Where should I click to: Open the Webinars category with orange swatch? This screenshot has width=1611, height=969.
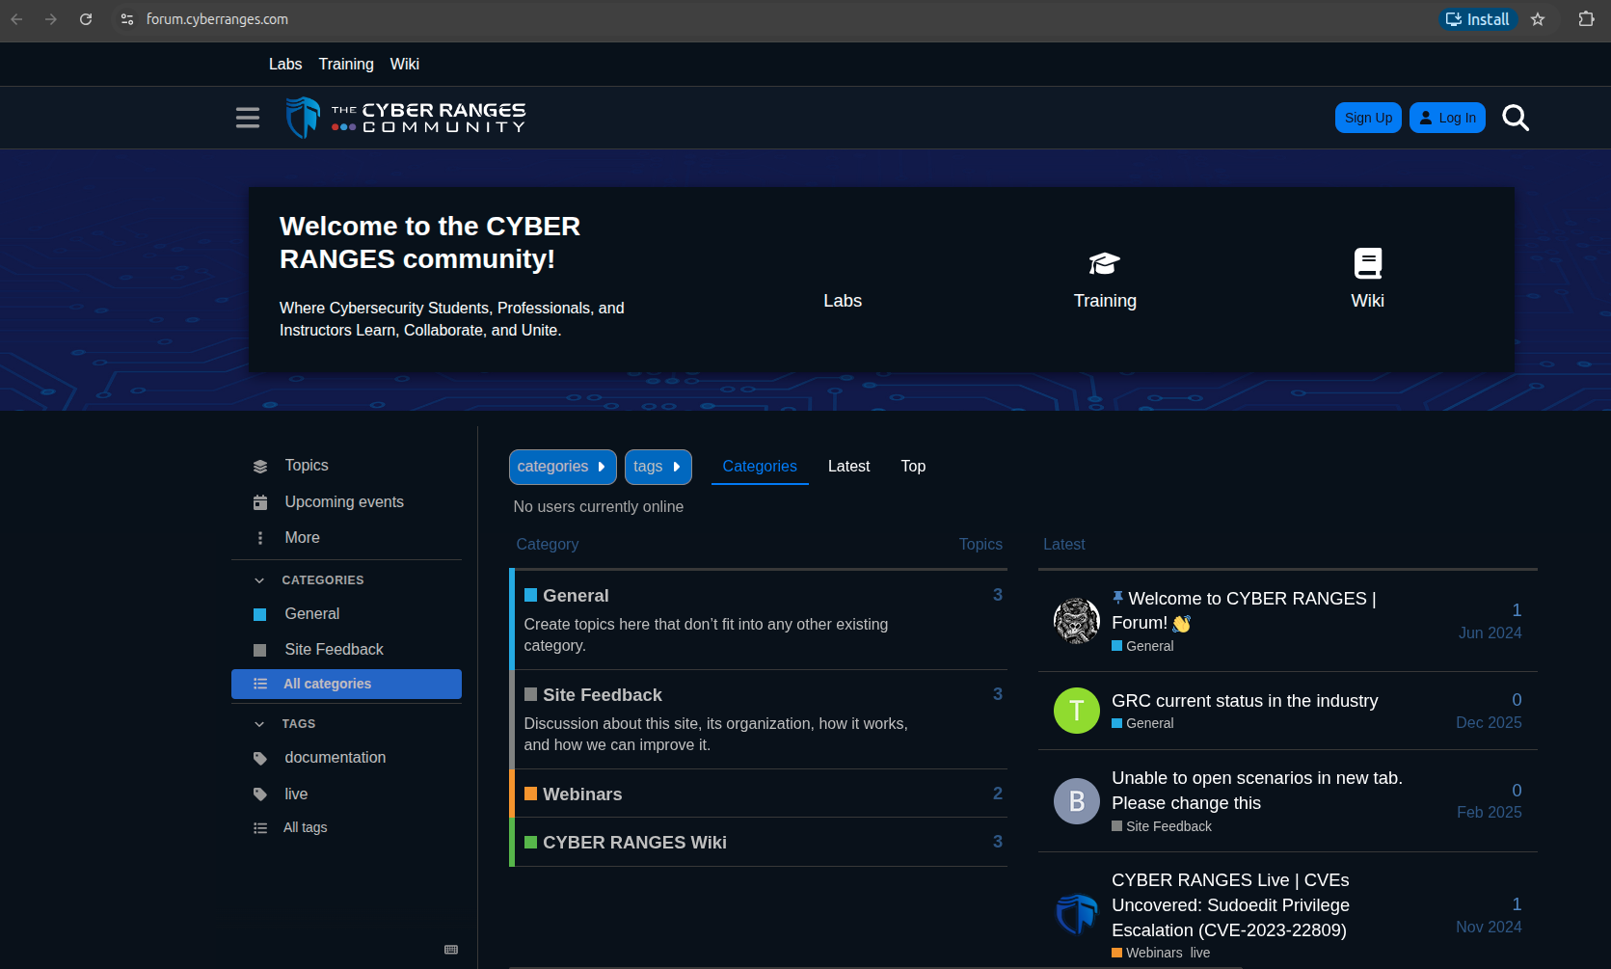[x=582, y=794]
